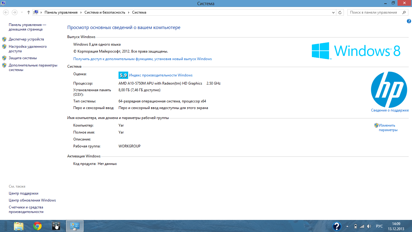
Task: Click 'Изменить параметры' link
Action: click(388, 128)
